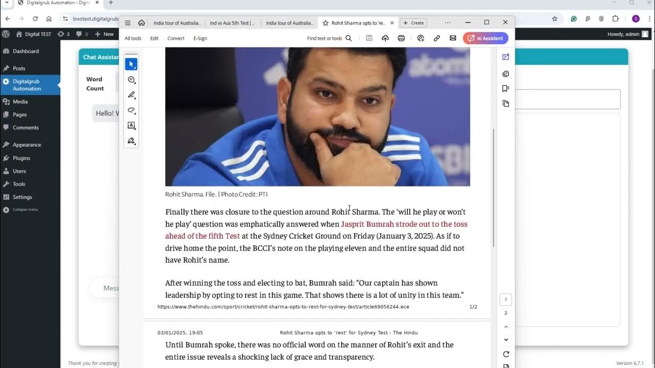Click the print icon in Acrobat toolbar
Screen dimensions: 655x368
pyautogui.click(x=401, y=38)
